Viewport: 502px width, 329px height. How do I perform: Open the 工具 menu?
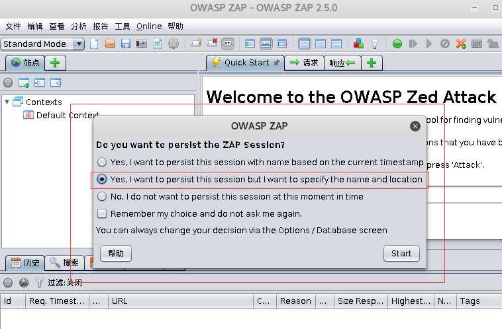coord(123,26)
